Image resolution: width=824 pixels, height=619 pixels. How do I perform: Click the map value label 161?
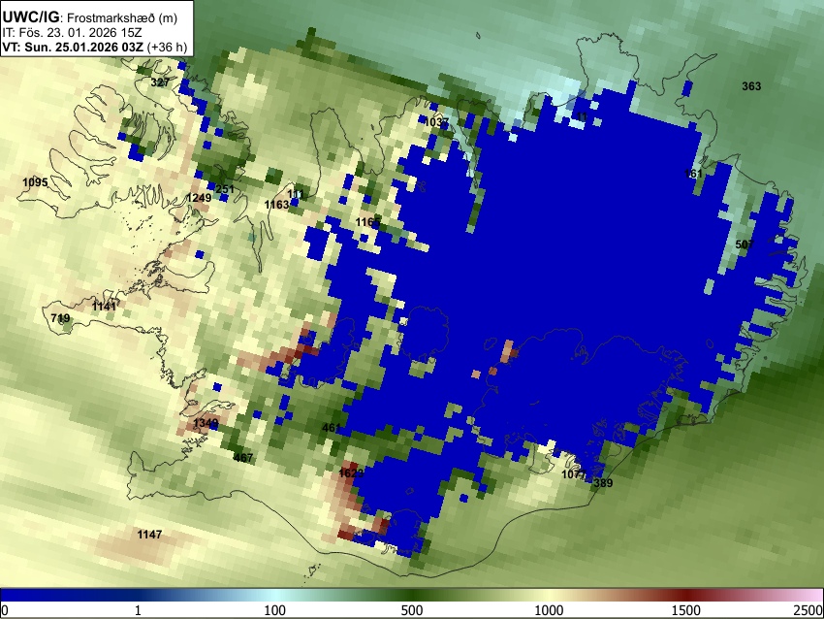point(694,174)
